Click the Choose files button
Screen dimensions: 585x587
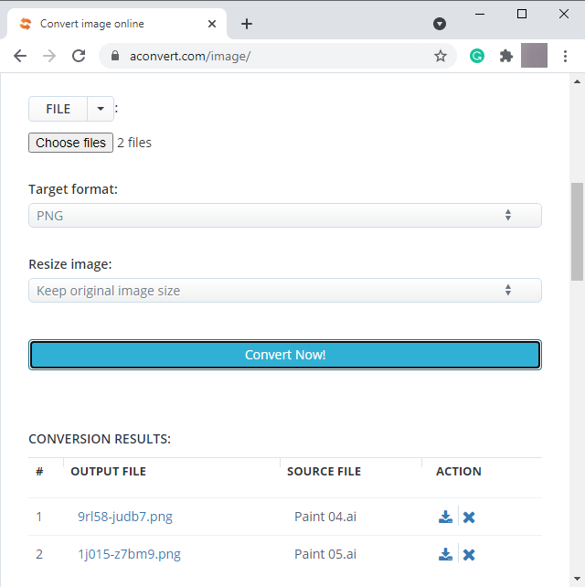click(x=71, y=143)
